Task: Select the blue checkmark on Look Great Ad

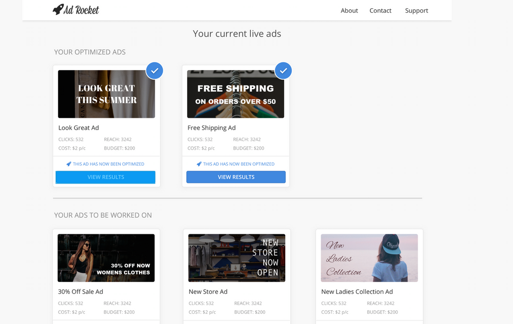Action: click(x=154, y=70)
